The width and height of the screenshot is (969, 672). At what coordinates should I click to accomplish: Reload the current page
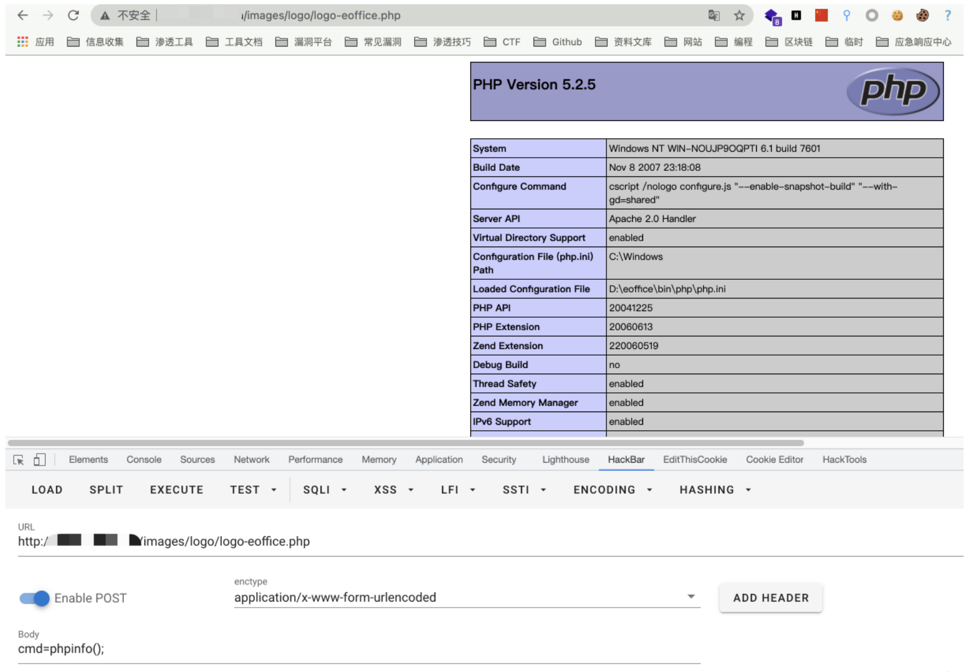(73, 16)
